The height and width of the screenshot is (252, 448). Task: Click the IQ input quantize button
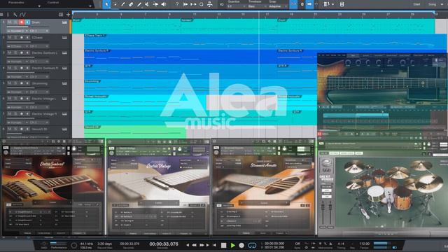tap(221, 4)
